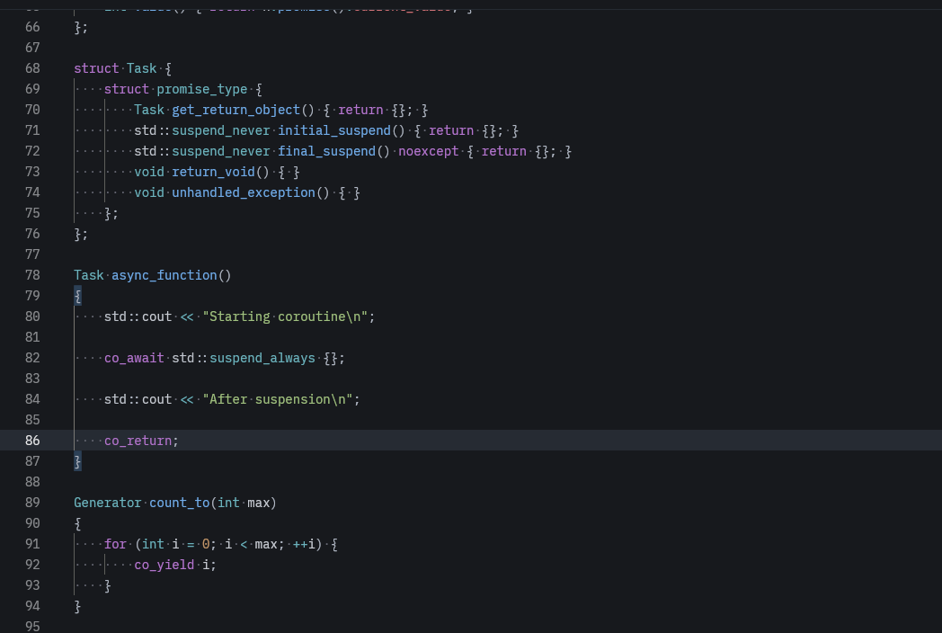The height and width of the screenshot is (633, 942).
Task: Click line number 68 in the gutter
Action: tap(32, 68)
